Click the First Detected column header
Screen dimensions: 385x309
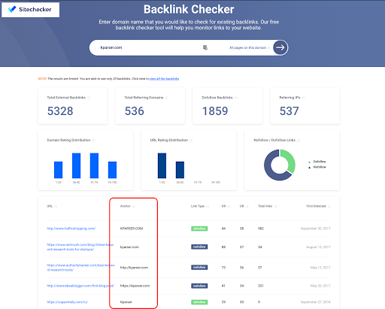[x=316, y=206]
